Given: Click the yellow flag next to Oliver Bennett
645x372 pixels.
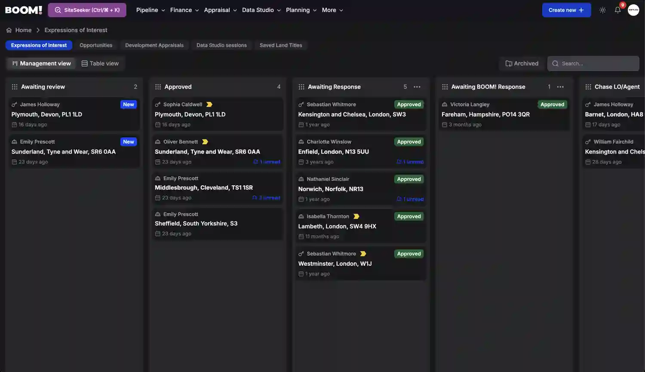Looking at the screenshot, I should click(205, 141).
